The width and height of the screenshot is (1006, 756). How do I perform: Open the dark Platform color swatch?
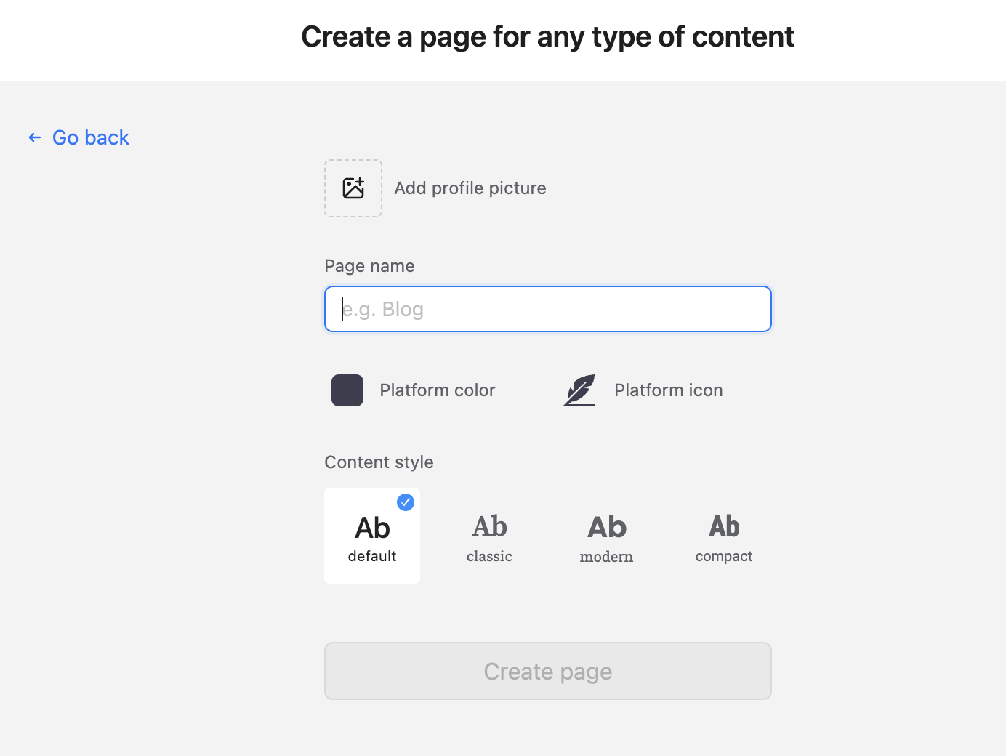pos(347,390)
